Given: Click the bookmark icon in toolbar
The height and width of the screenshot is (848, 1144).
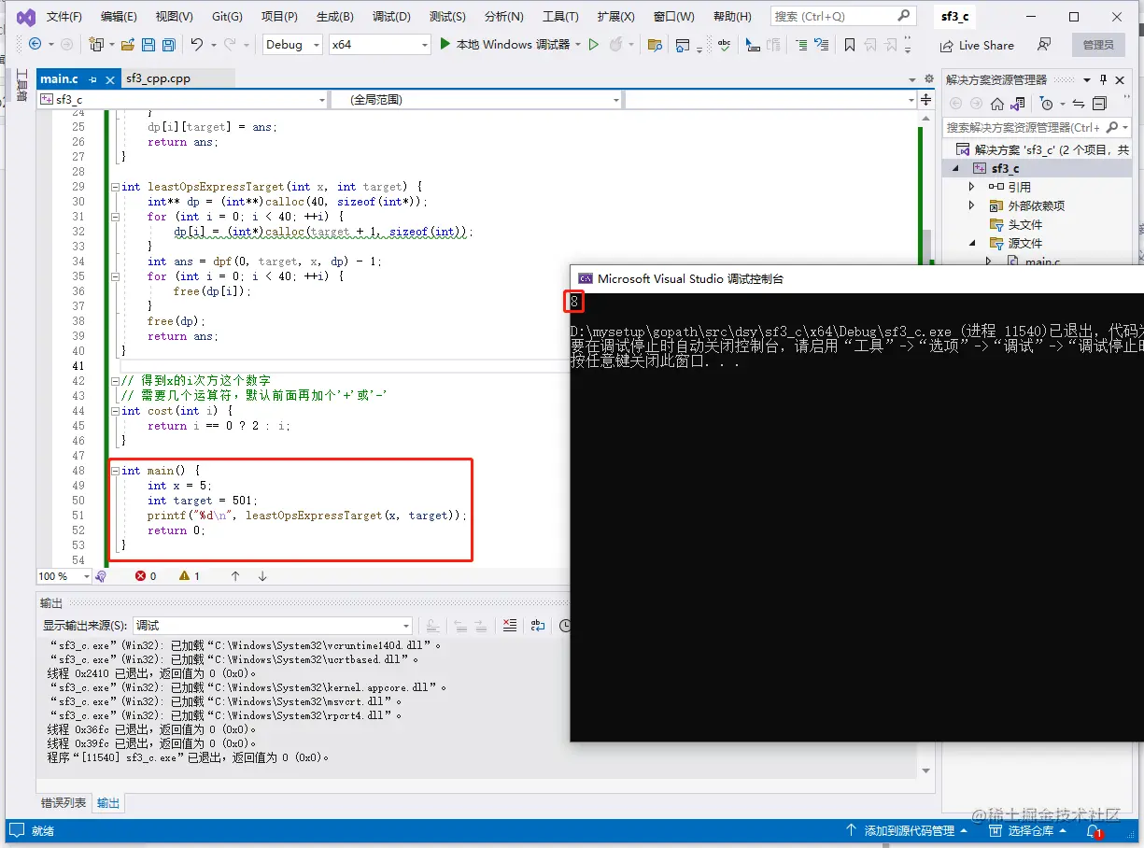Looking at the screenshot, I should 849,44.
